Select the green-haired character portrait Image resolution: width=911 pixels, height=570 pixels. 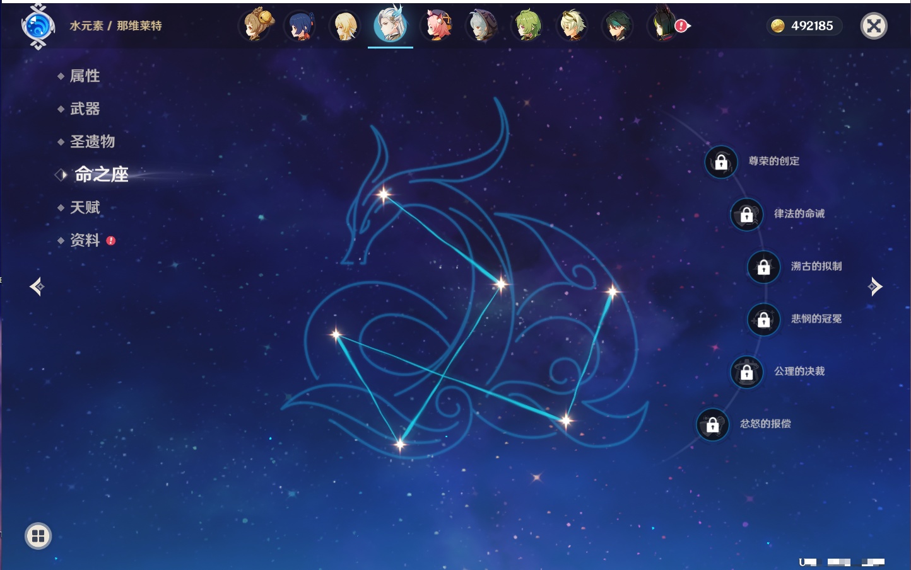(x=527, y=26)
